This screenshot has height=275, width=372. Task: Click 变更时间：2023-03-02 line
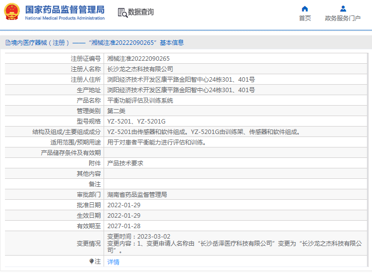tap(139, 236)
